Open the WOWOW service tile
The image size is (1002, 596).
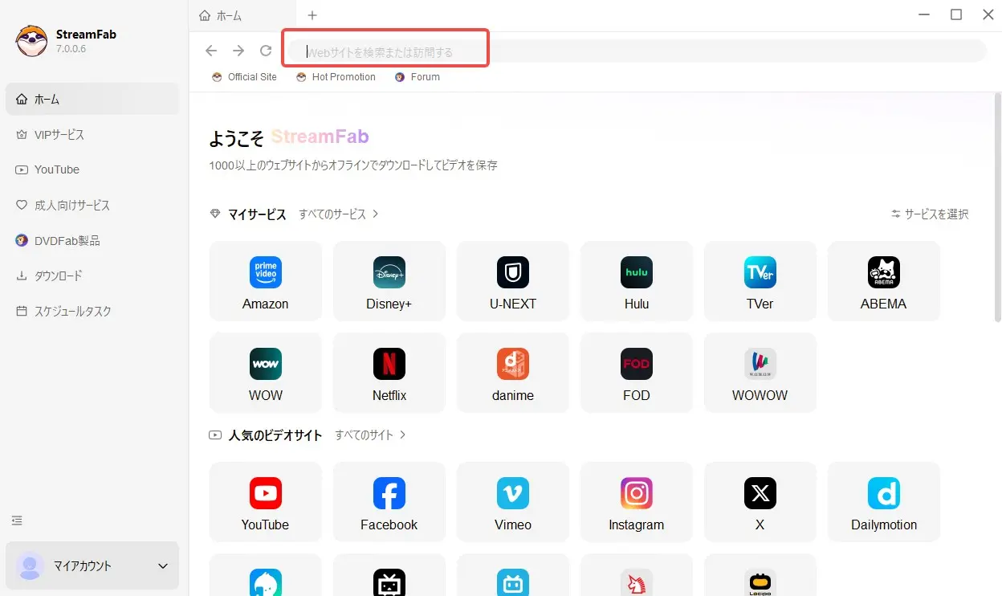(760, 373)
